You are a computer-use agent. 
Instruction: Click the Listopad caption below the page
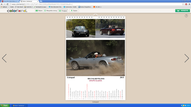pos(95,102)
